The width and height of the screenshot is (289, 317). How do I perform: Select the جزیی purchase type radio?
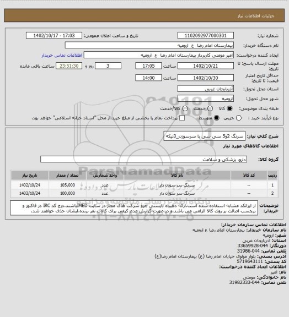click(x=239, y=118)
